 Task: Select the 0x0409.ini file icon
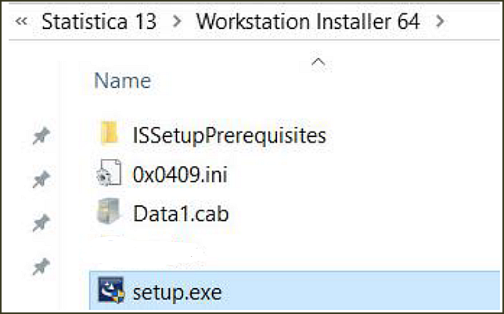110,173
